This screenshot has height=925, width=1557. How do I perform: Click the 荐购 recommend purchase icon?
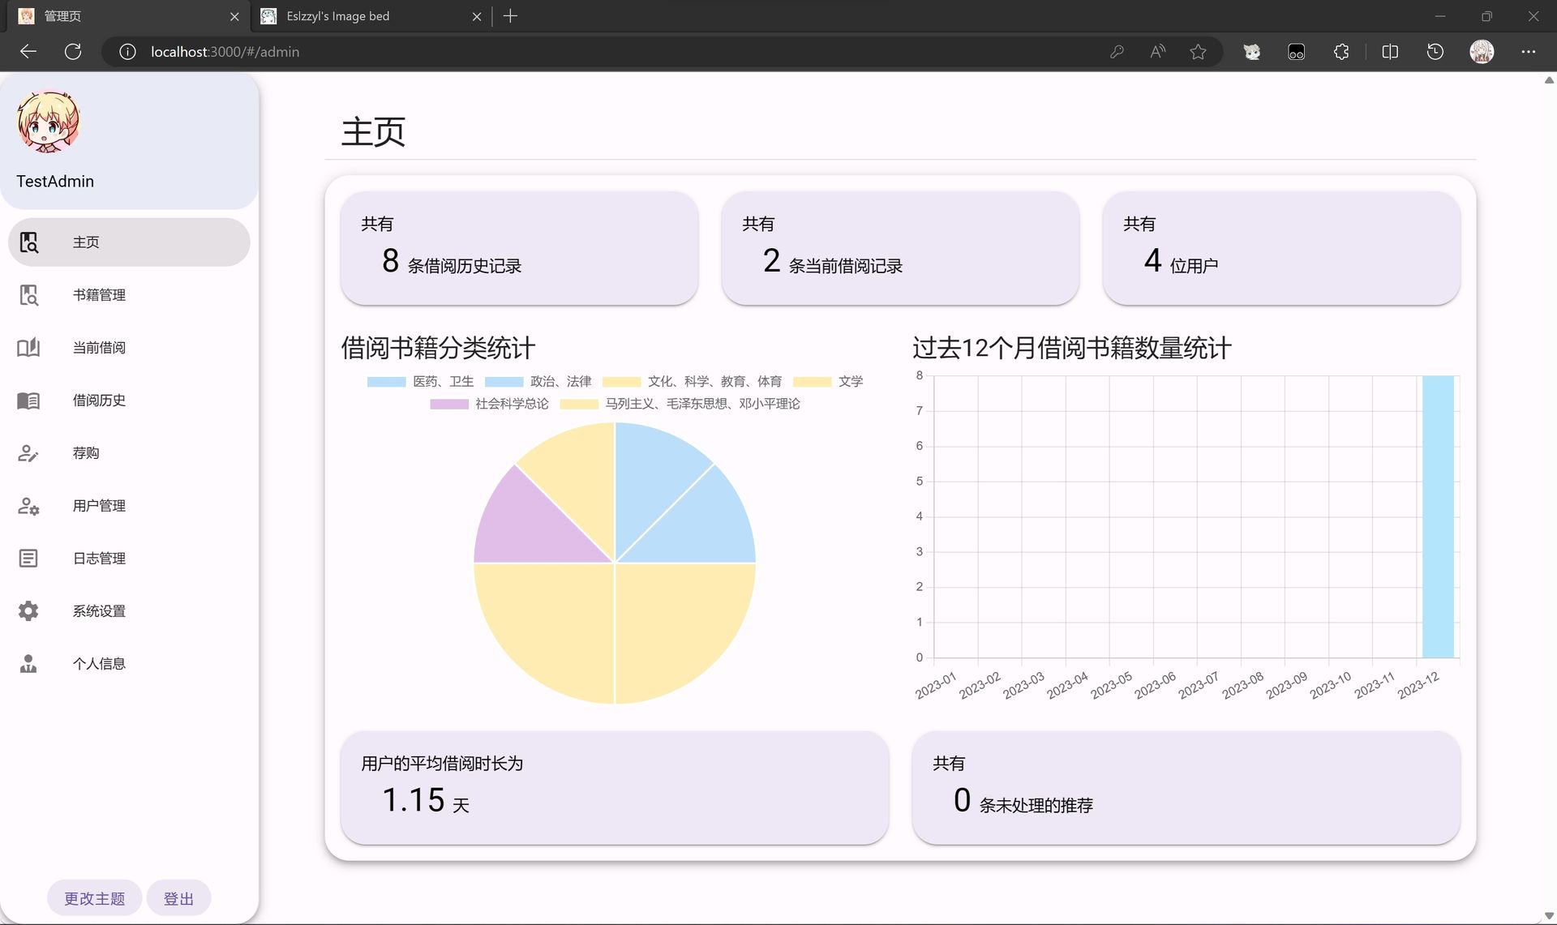[x=28, y=453]
